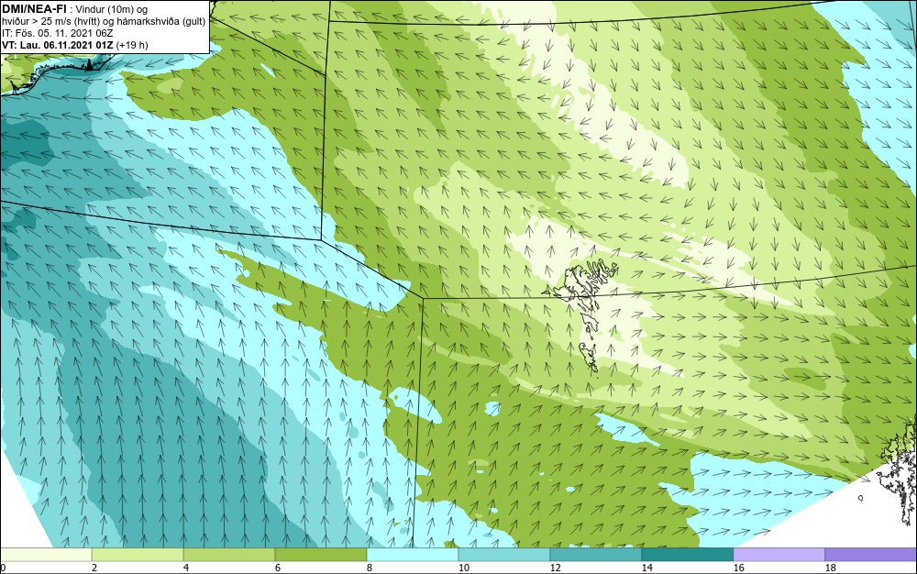The width and height of the screenshot is (917, 574).
Task: Click the legend scale label 8
Action: pos(369,568)
